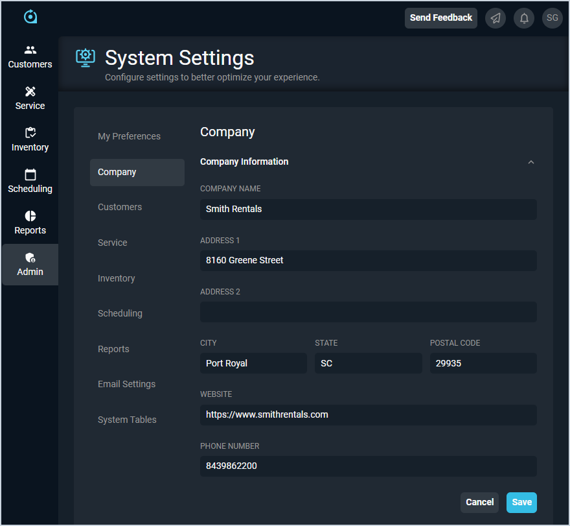Save the company information changes
Image resolution: width=570 pixels, height=526 pixels.
tap(521, 502)
